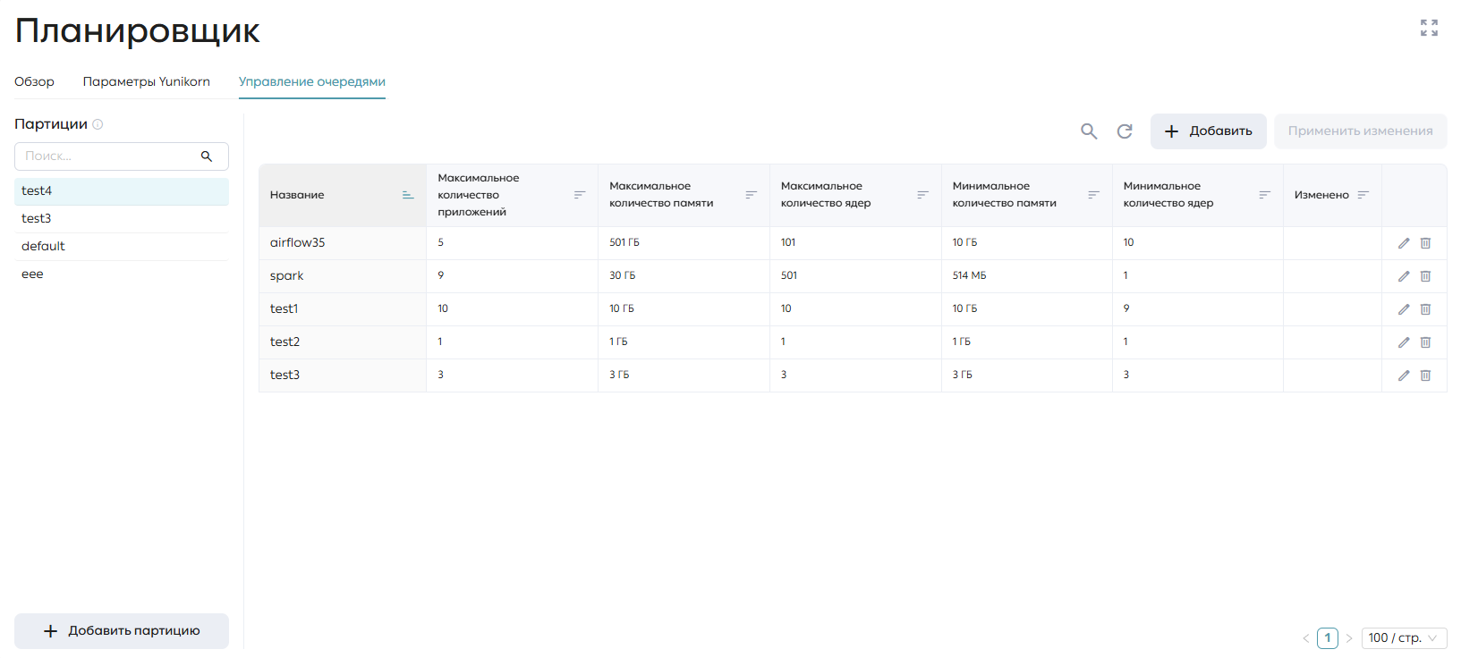Image resolution: width=1461 pixels, height=658 pixels.
Task: Show the Партиции info tooltip icon
Action: (98, 124)
